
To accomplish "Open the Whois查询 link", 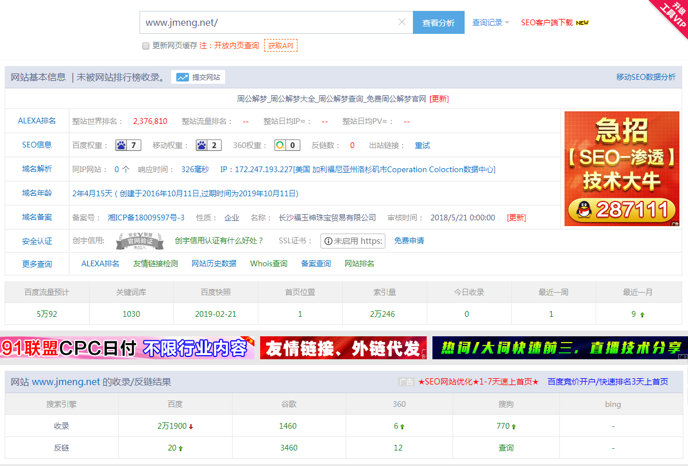I will [x=269, y=263].
